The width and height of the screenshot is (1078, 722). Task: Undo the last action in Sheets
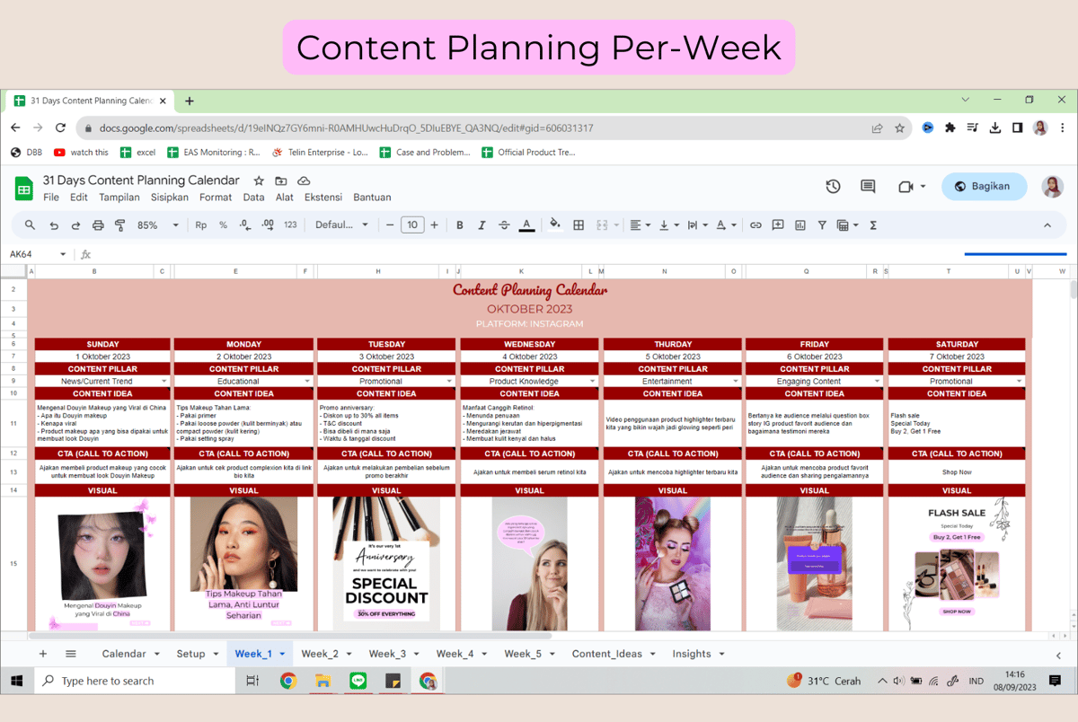pos(54,225)
